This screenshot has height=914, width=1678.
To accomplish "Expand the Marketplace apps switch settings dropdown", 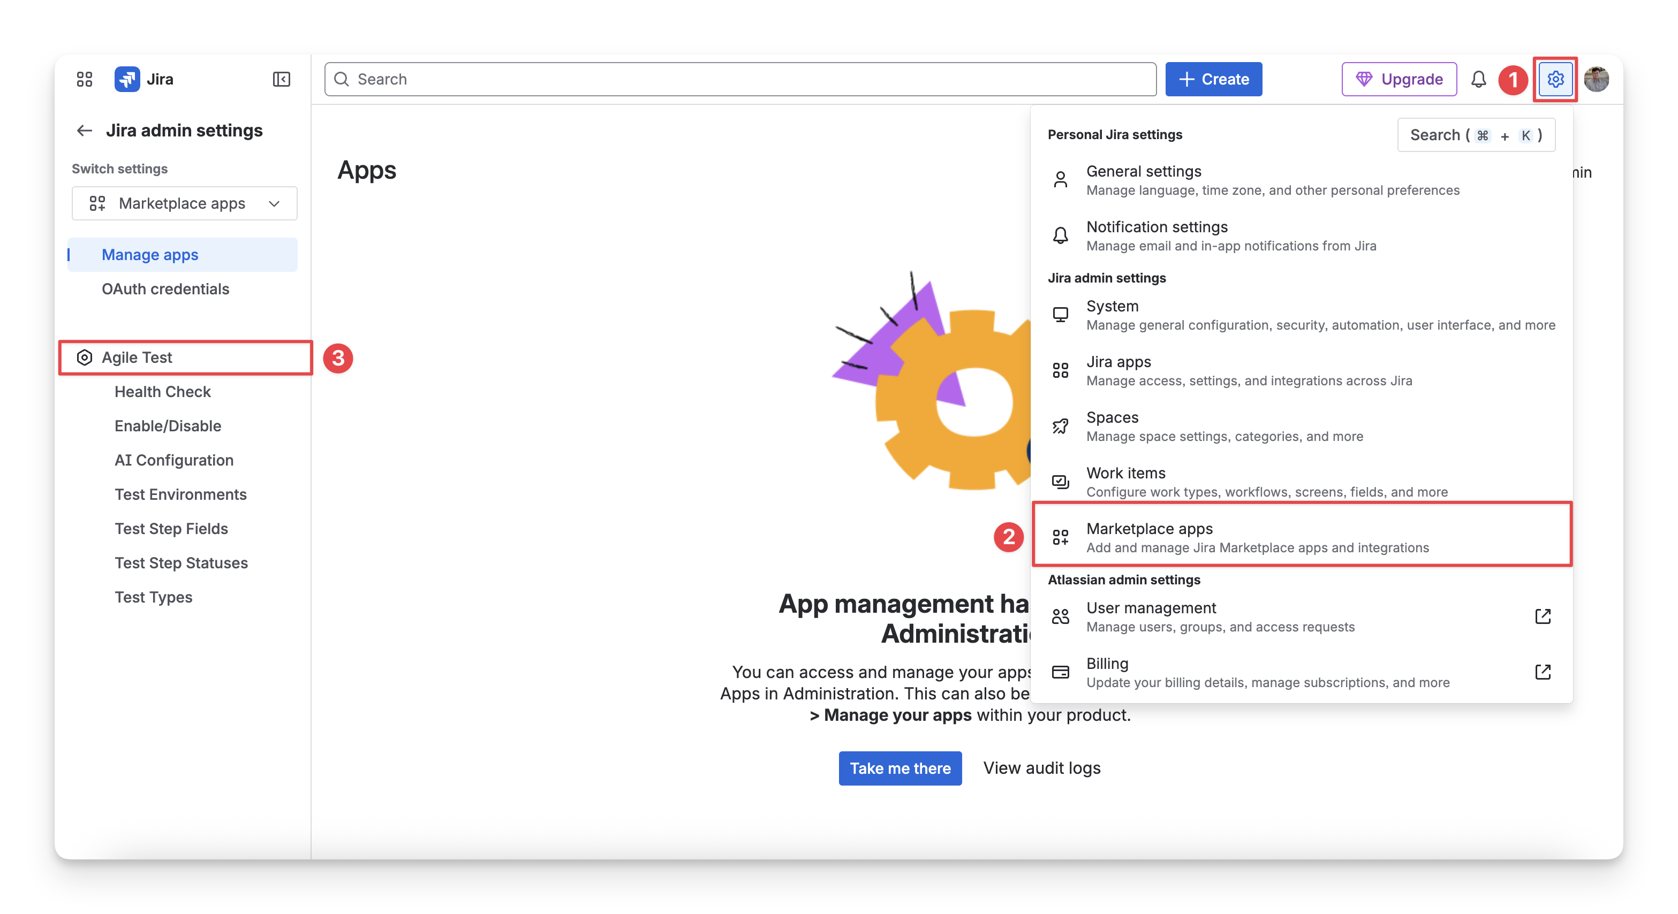I will [x=184, y=204].
